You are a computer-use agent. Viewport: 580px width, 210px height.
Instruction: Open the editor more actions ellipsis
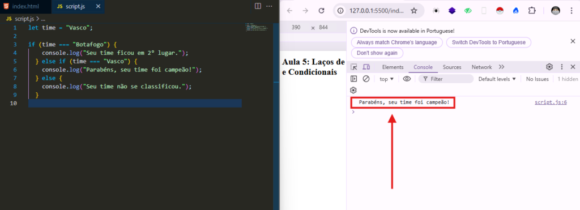(270, 6)
